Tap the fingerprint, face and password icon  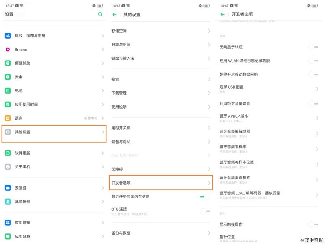click(x=8, y=36)
